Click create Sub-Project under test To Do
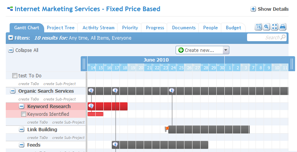 (x=60, y=84)
